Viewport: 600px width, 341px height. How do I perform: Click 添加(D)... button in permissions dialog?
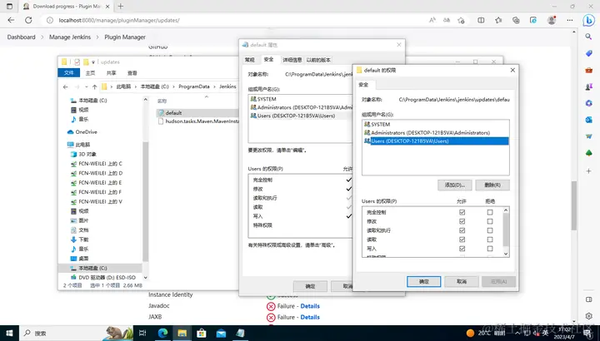point(455,185)
